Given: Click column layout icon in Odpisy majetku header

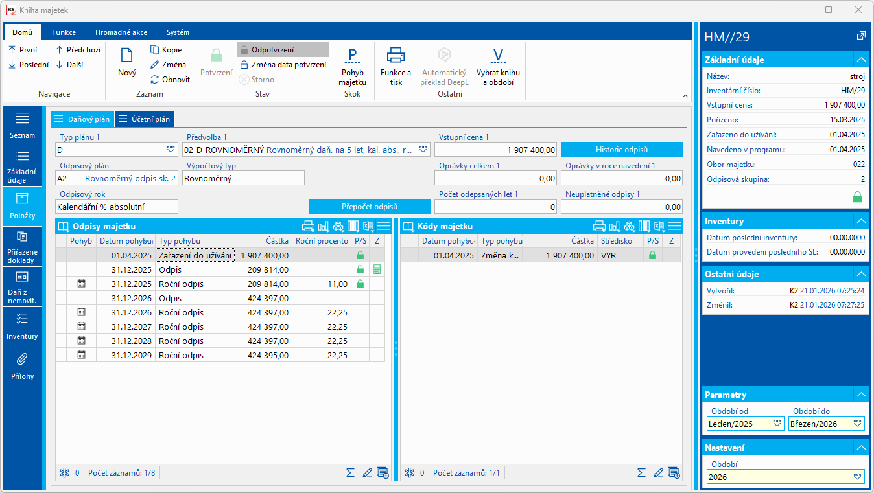Looking at the screenshot, I should pyautogui.click(x=353, y=226).
